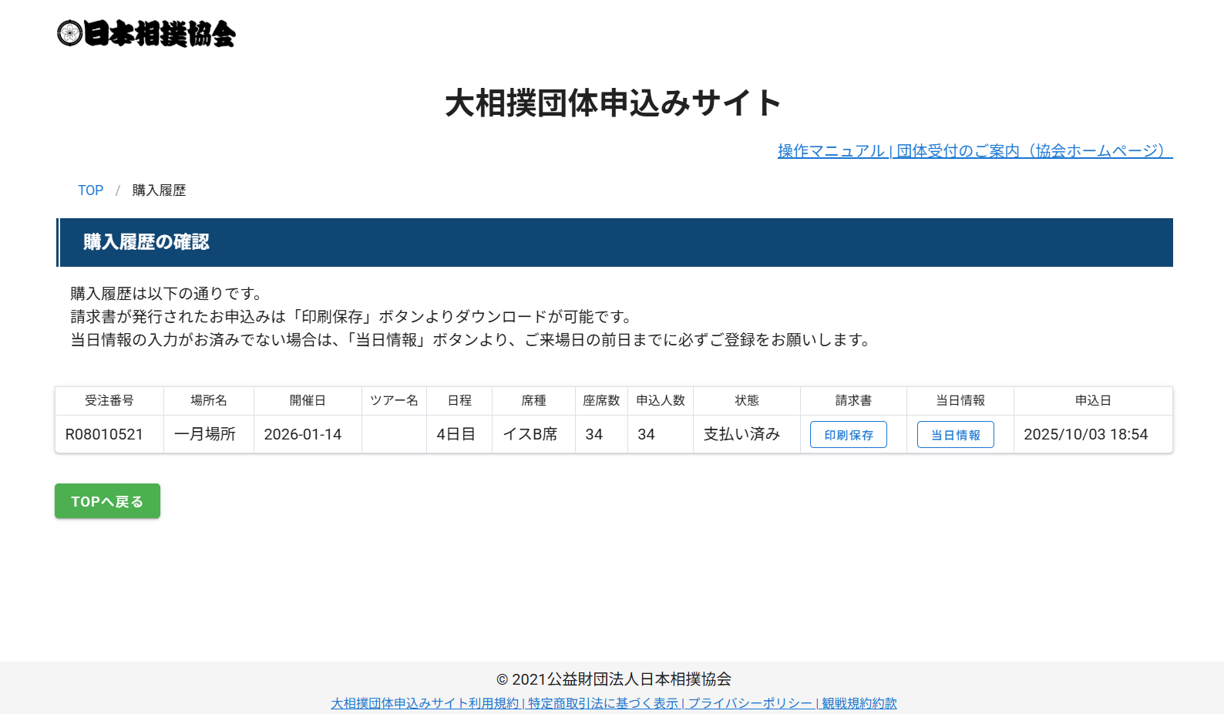Viewport: 1224px width, 714px height.
Task: Click the 支払い済み status cell
Action: tap(741, 435)
